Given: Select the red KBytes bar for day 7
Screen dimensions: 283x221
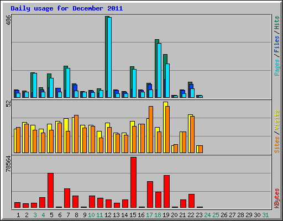Looking at the screenshot, I should pos(67,198).
